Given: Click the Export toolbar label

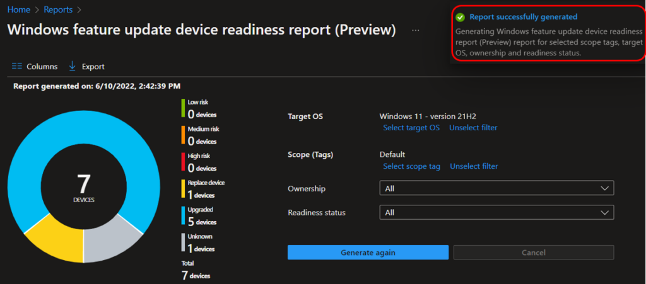Looking at the screenshot, I should point(93,67).
